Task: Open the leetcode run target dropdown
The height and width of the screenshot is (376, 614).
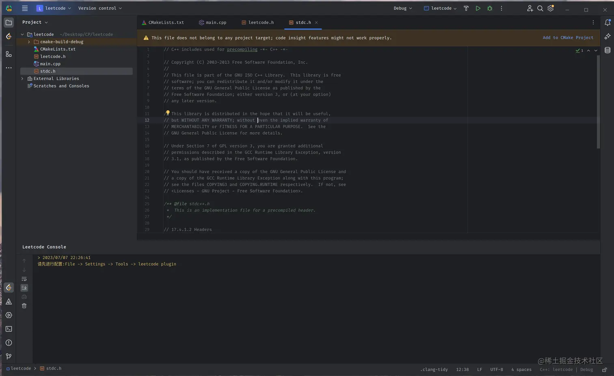Action: (x=440, y=8)
